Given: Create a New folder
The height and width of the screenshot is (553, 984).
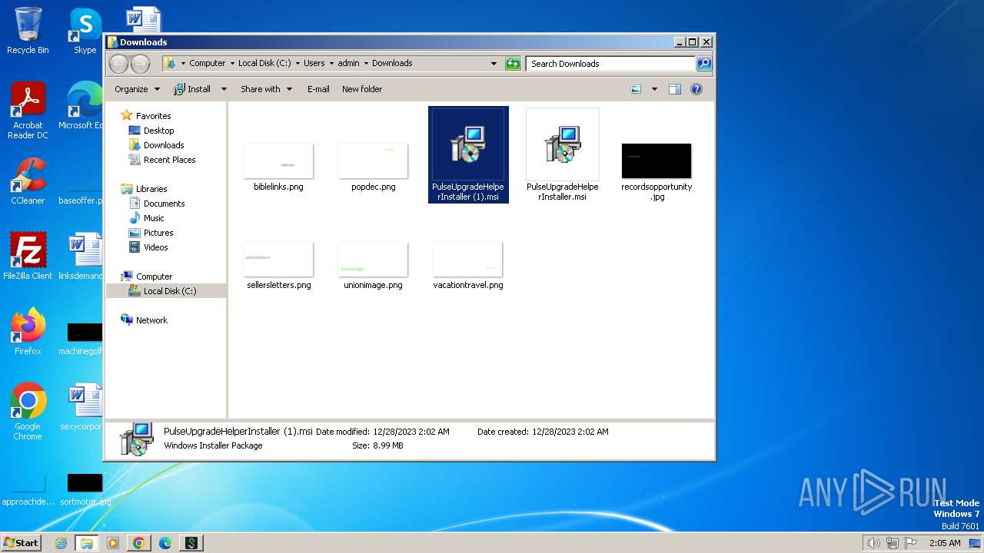Looking at the screenshot, I should point(362,89).
